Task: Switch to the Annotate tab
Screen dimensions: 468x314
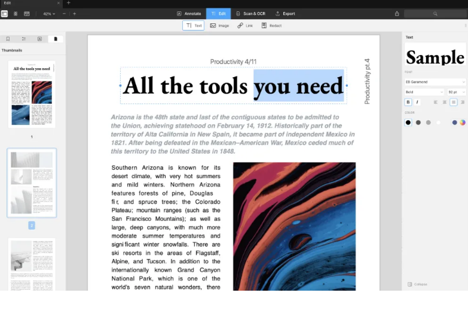Action: (189, 14)
